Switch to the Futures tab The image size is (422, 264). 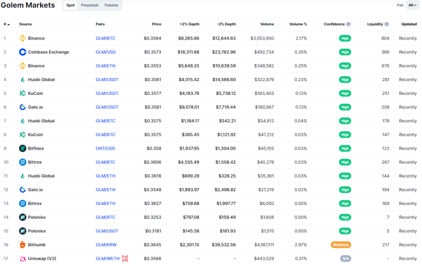(111, 5)
